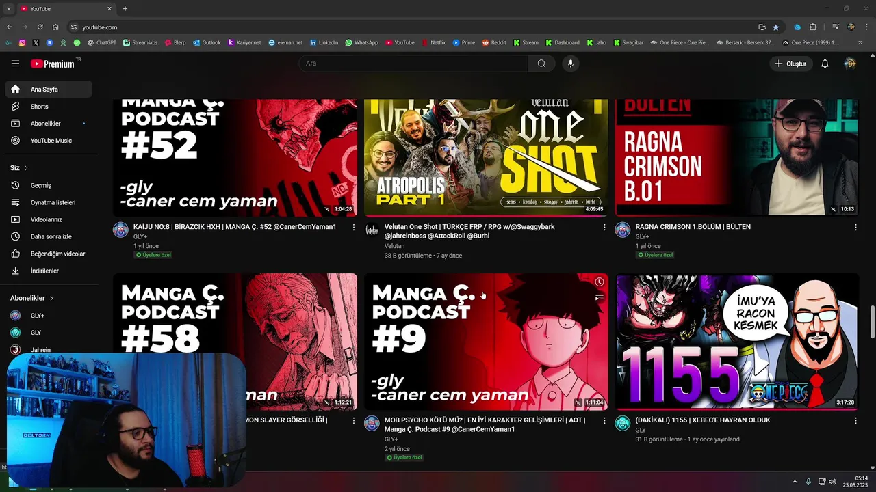Screen dimensions: 876x492
Task: Click the Velutan channel name link
Action: tap(394, 246)
